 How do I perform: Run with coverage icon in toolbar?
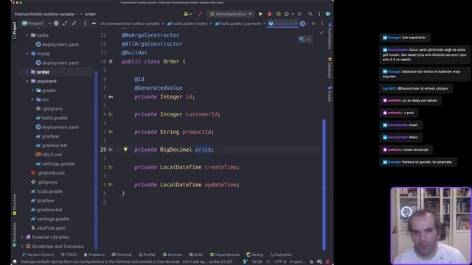278,14
